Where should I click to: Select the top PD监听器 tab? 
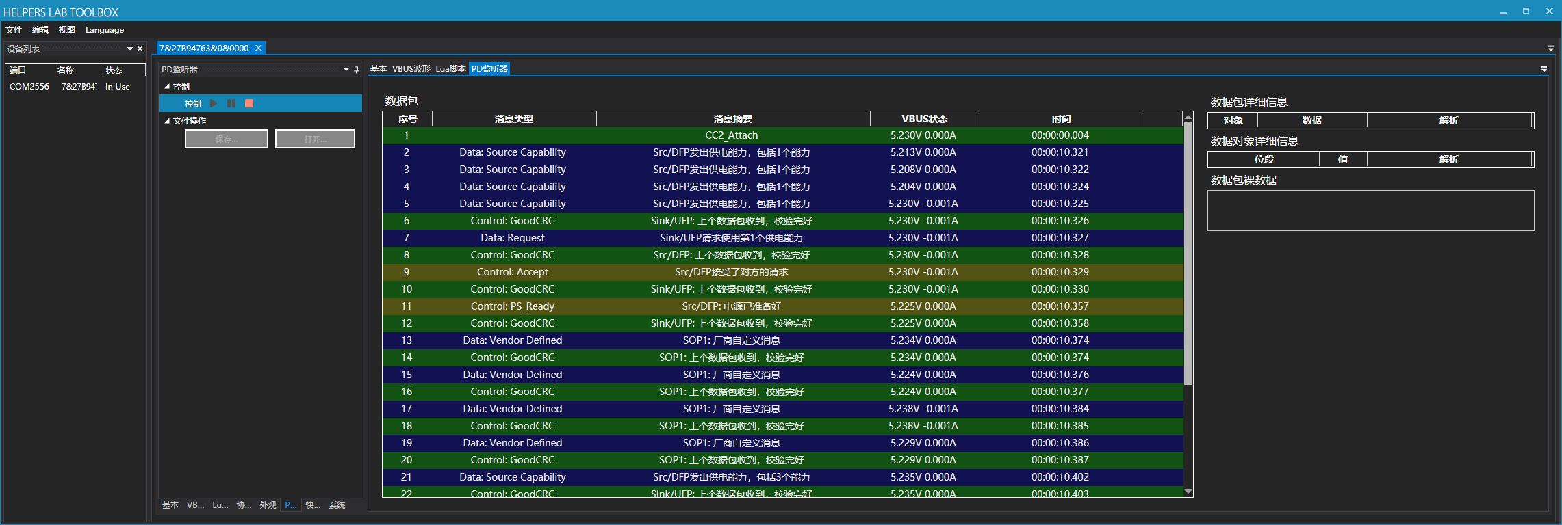(489, 68)
